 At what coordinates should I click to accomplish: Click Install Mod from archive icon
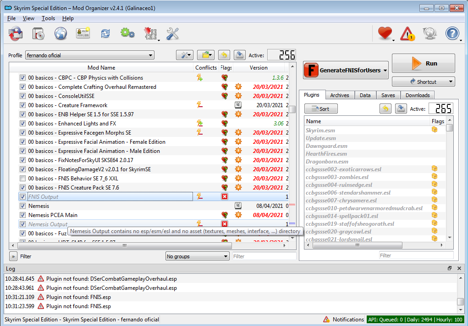pos(38,33)
